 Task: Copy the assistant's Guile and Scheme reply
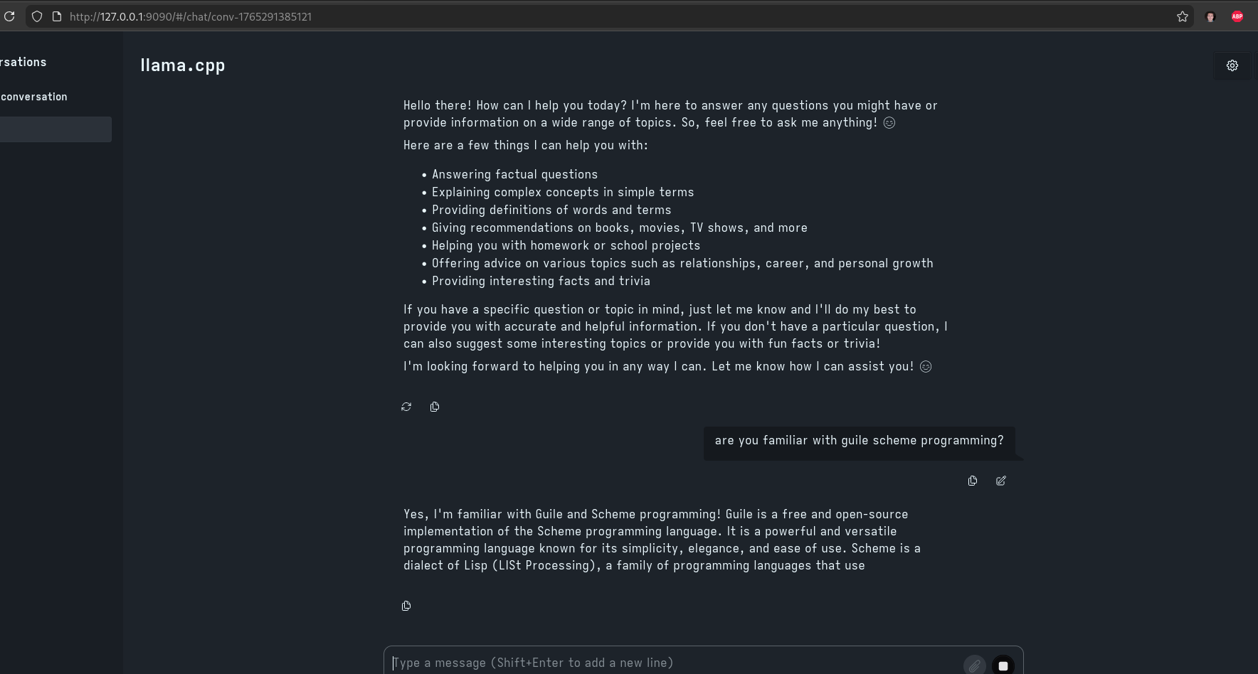(406, 606)
